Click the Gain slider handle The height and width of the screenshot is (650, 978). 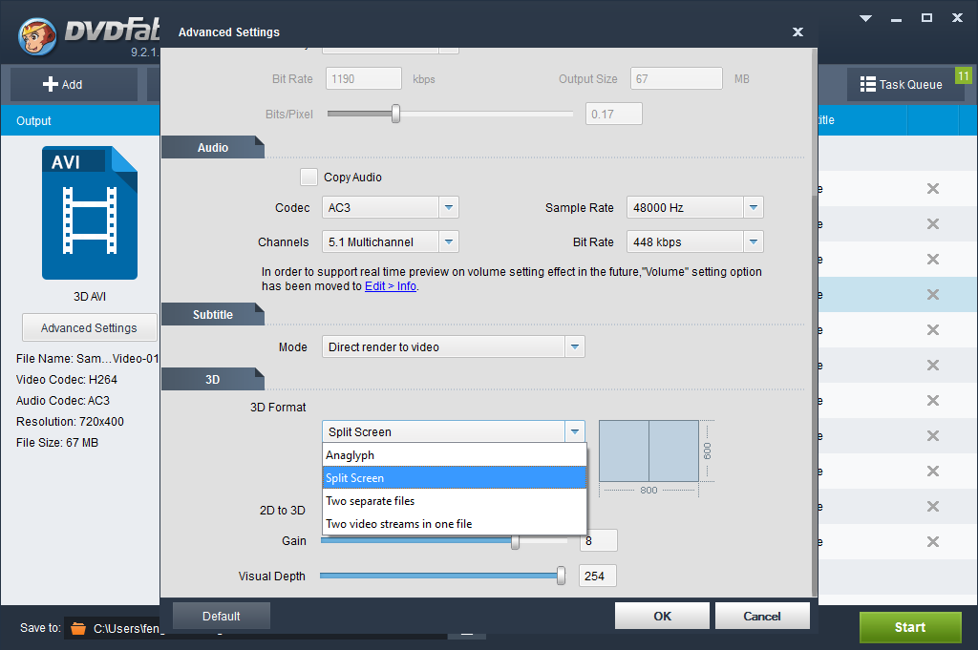pyautogui.click(x=515, y=542)
